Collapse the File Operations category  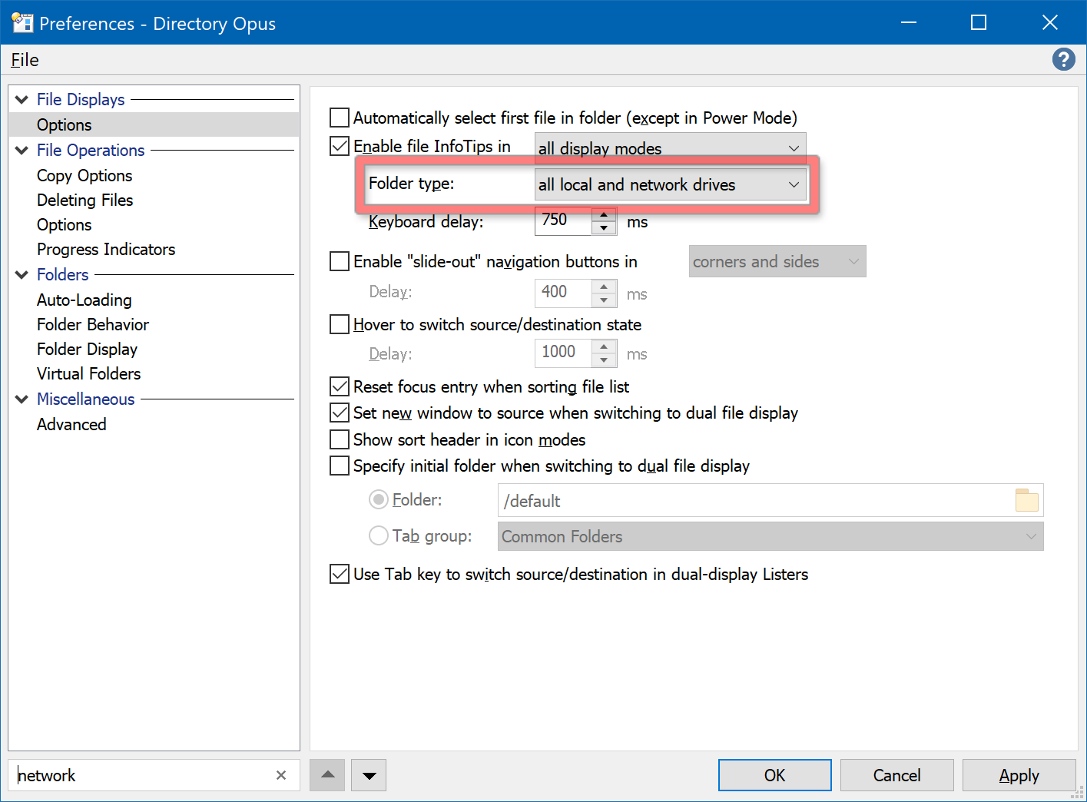pyautogui.click(x=22, y=151)
